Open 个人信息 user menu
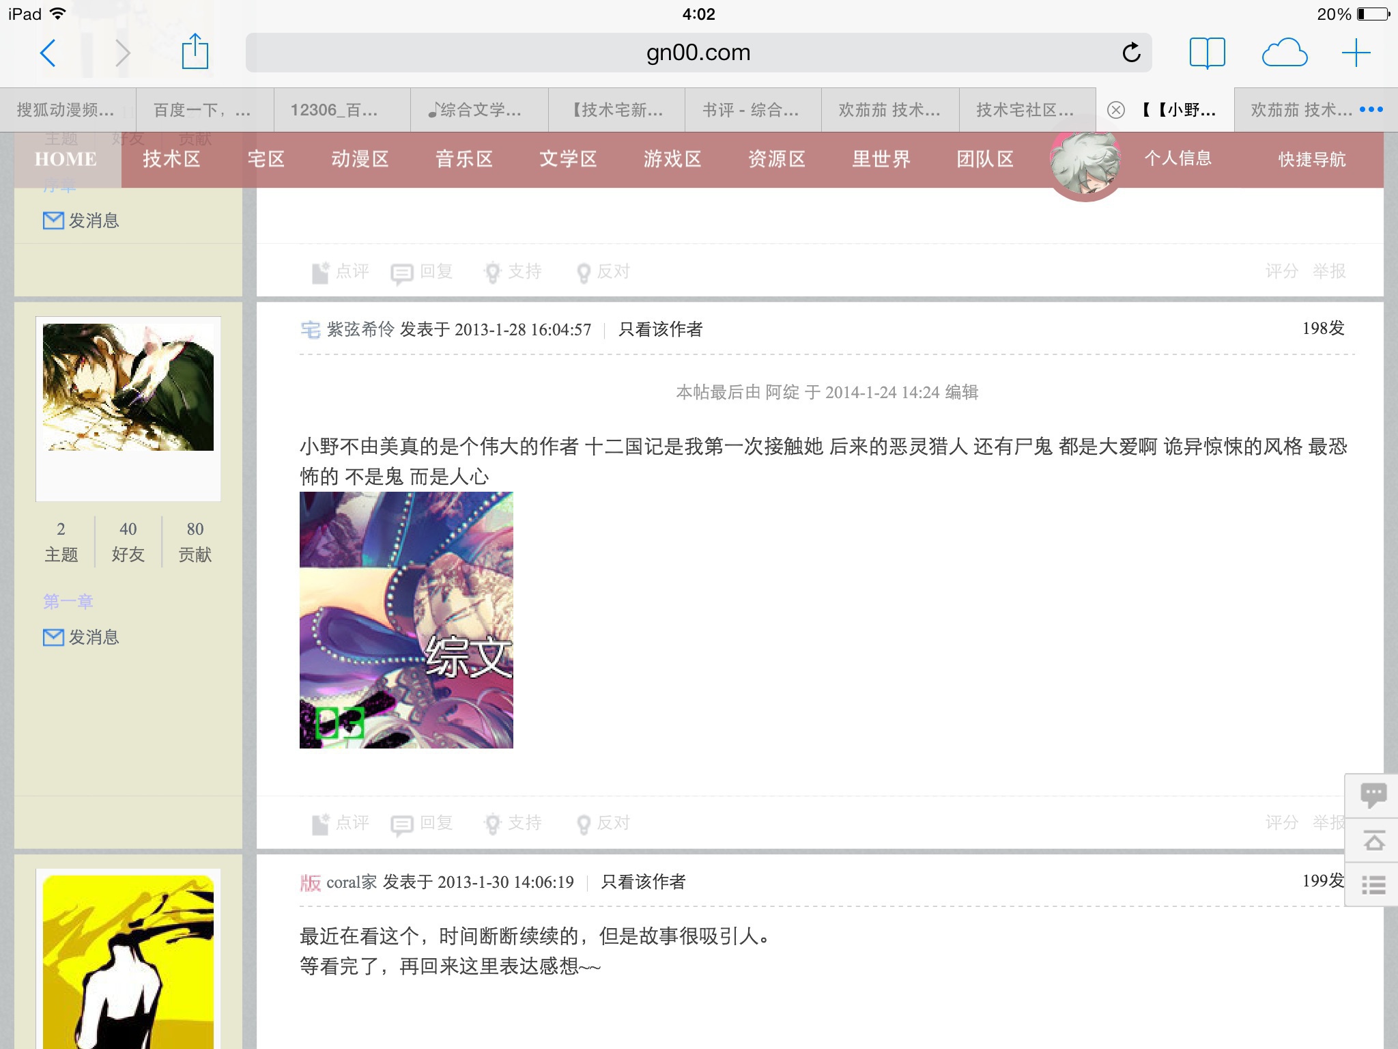Image resolution: width=1398 pixels, height=1049 pixels. 1178,158
